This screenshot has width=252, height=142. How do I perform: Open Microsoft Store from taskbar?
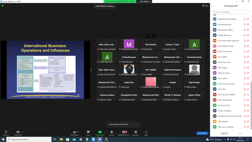point(68,139)
